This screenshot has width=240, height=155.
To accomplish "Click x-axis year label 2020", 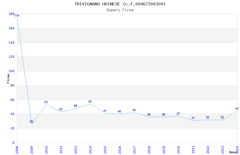I will [x=178, y=150].
